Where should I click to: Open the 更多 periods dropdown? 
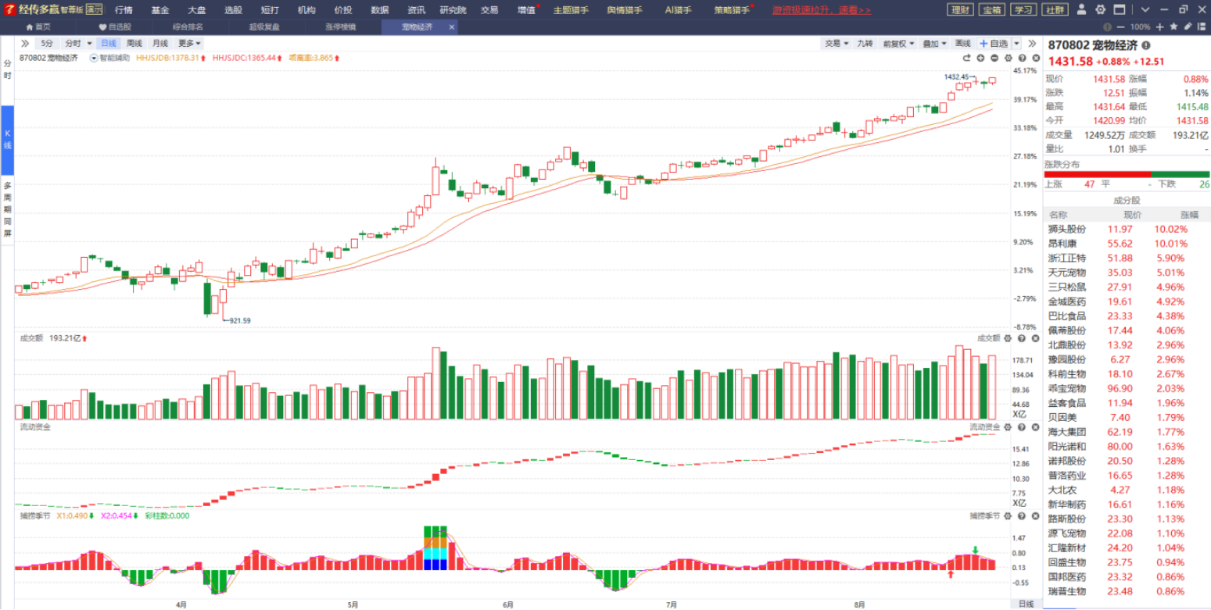[189, 43]
